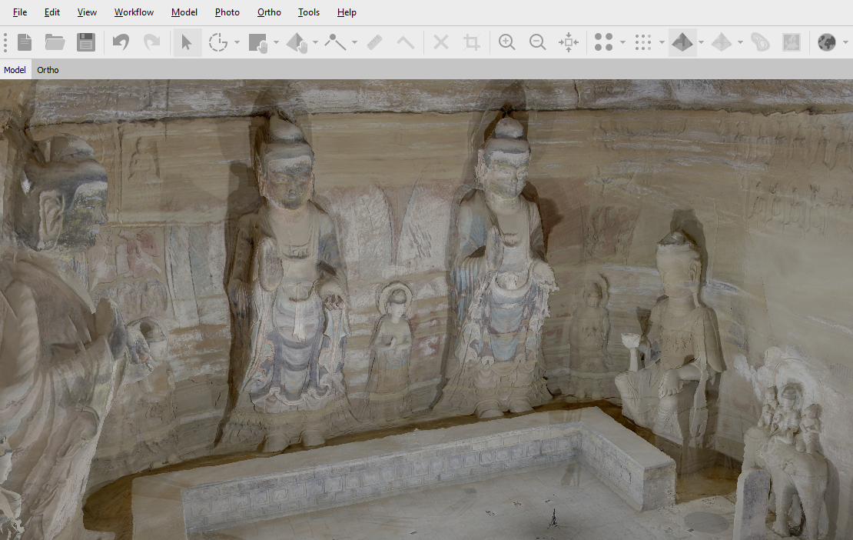The width and height of the screenshot is (853, 540).
Task: Select the Navigation arrow tool
Action: (187, 42)
